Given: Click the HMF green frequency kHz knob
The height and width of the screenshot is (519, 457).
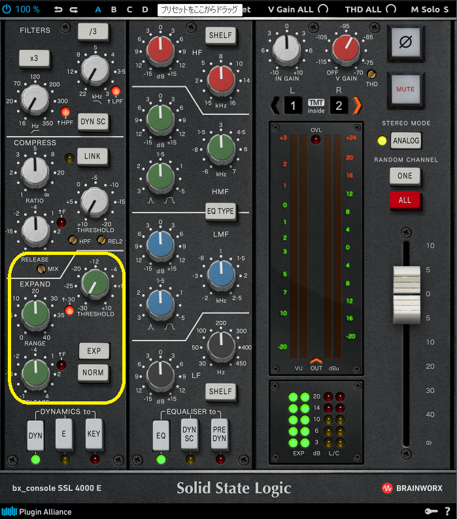Looking at the screenshot, I should tap(221, 148).
